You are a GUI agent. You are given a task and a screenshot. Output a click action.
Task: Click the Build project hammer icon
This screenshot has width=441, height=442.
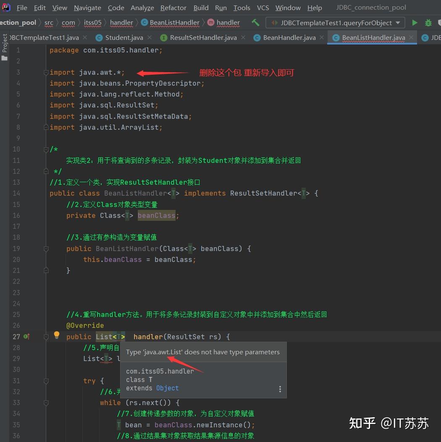tap(255, 23)
